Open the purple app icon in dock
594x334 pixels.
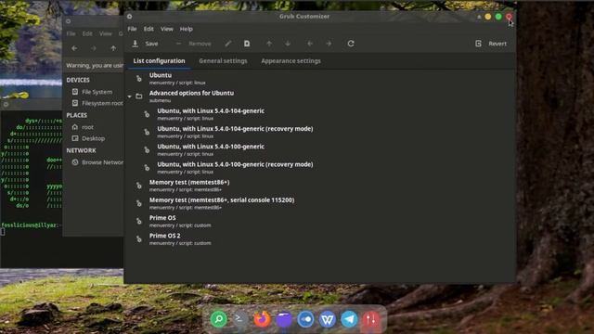(x=283, y=319)
